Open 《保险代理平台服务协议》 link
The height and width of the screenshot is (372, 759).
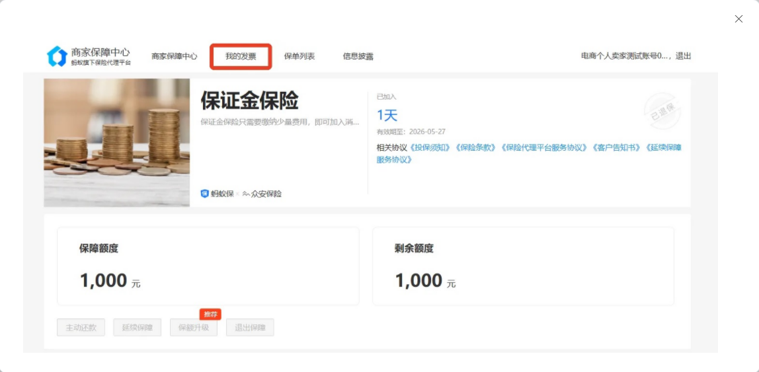tap(545, 147)
